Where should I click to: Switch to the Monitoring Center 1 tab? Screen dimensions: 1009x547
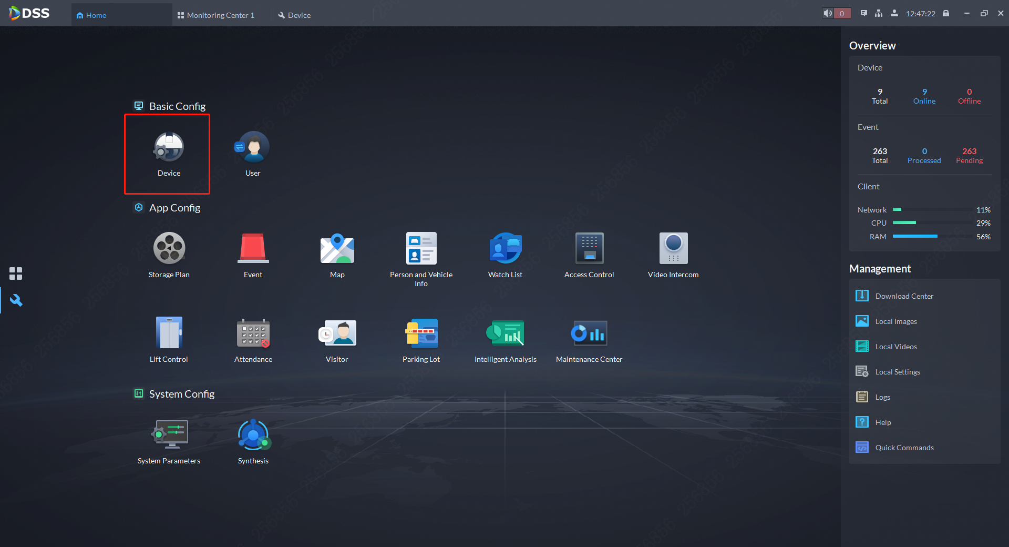click(x=221, y=15)
